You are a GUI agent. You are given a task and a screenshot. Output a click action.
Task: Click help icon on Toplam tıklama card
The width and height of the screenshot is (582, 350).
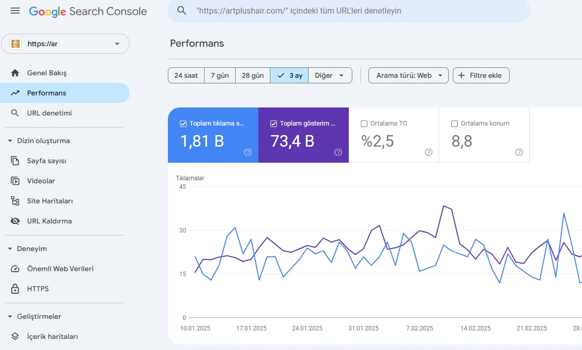pos(248,152)
